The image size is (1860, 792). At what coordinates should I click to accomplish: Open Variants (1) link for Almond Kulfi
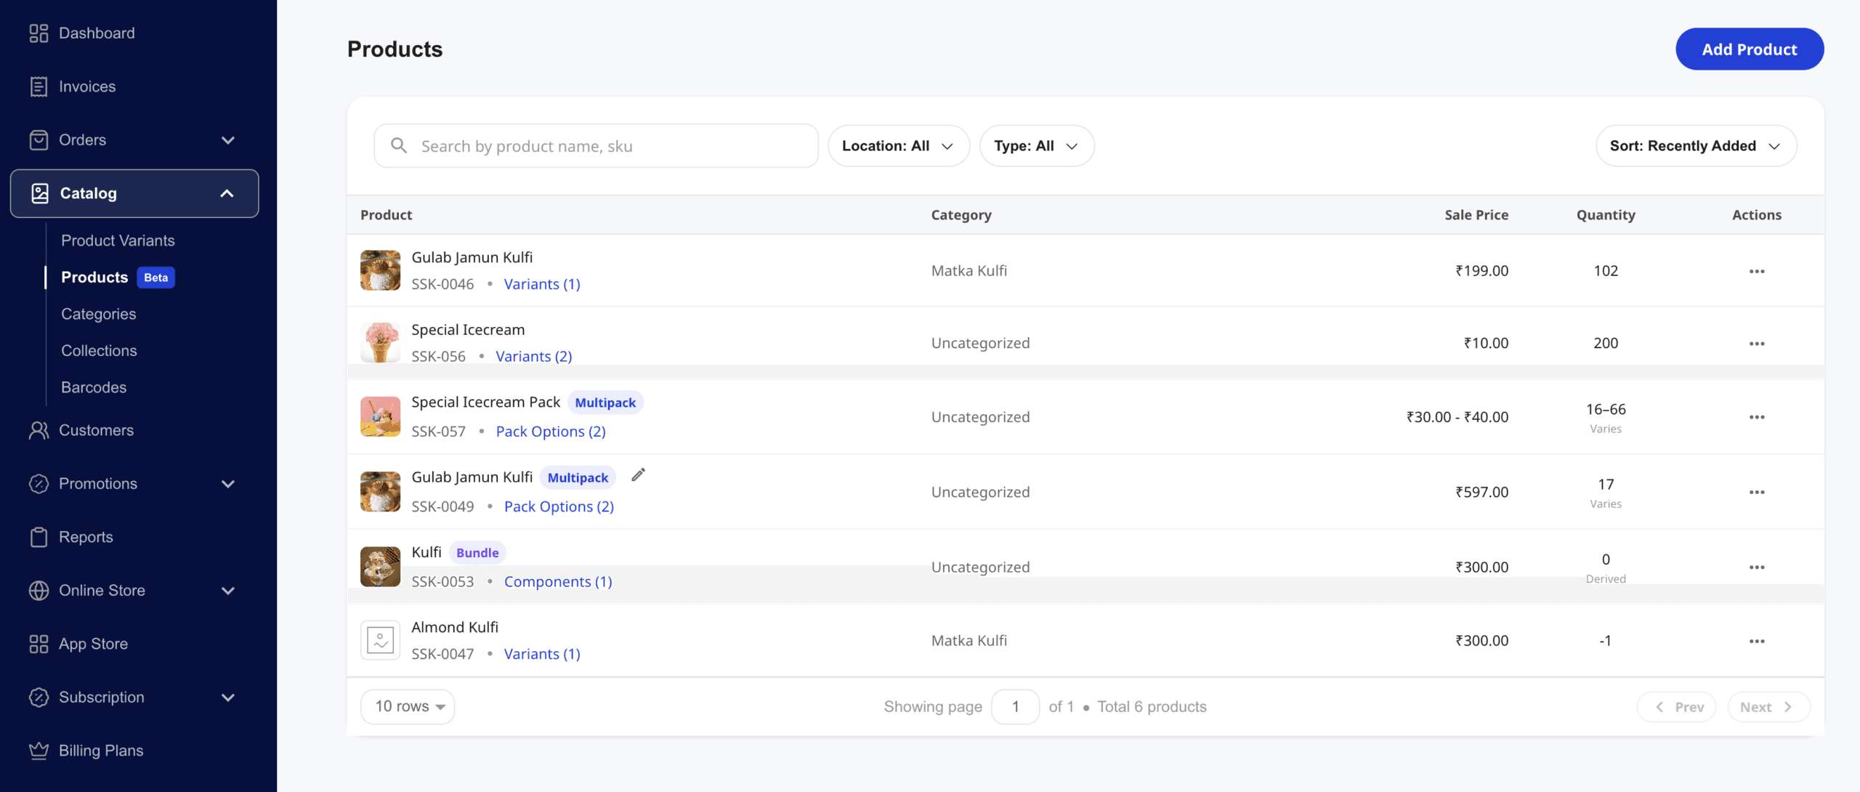pyautogui.click(x=542, y=654)
